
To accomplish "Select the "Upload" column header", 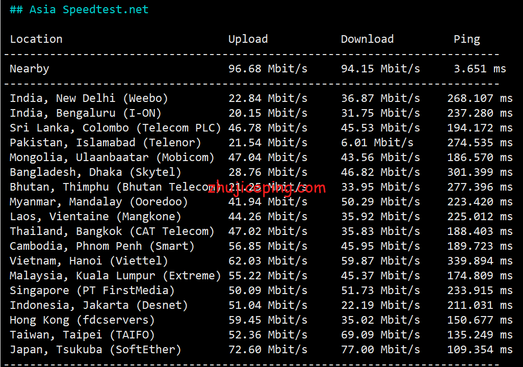I will point(248,39).
